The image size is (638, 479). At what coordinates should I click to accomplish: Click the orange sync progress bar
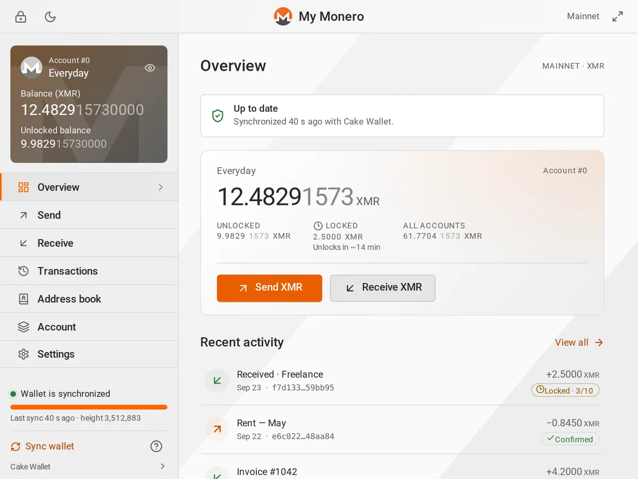pos(89,407)
